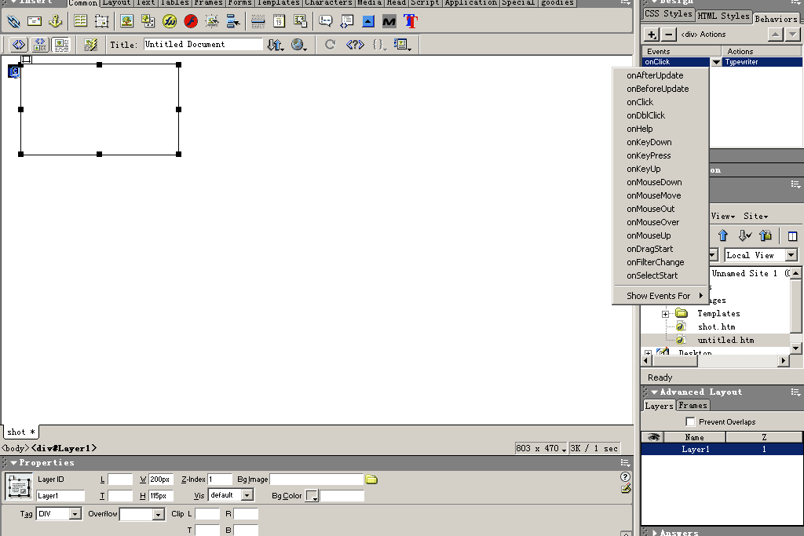Click the Insert Date icon
Viewport: 804px width, 536px height.
pos(279,21)
